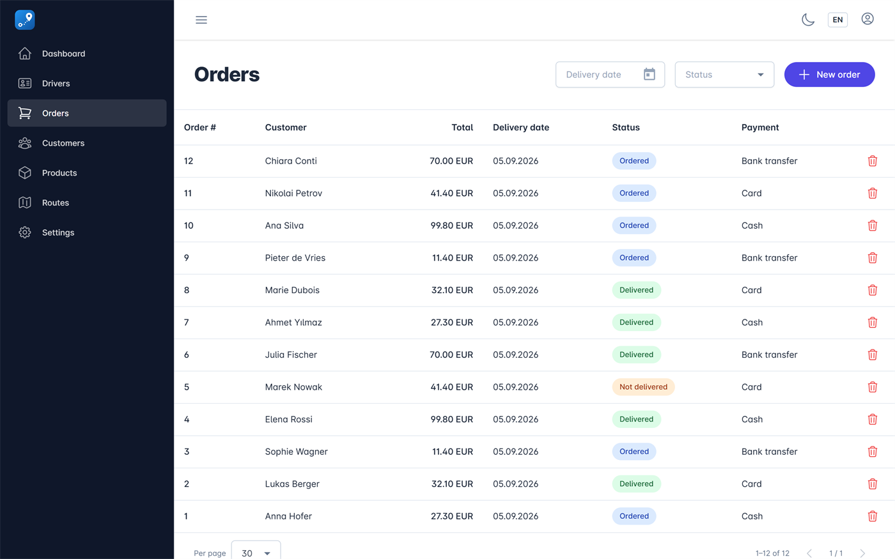Select Orders in the sidebar
This screenshot has width=895, height=559.
pos(87,113)
